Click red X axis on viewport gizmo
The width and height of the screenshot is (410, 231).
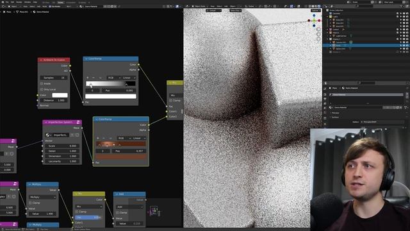(x=319, y=21)
